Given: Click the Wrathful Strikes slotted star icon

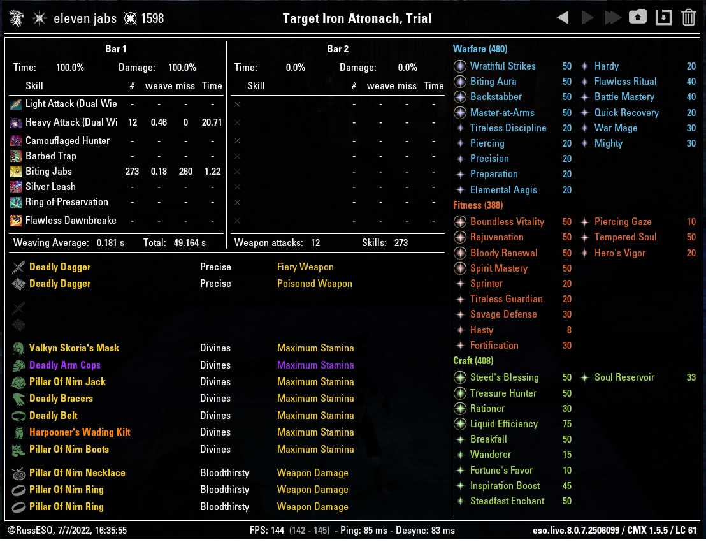Looking at the screenshot, I should click(459, 66).
